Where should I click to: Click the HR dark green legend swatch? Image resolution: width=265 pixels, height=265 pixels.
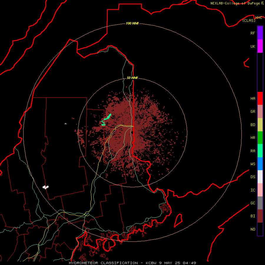coord(260,138)
